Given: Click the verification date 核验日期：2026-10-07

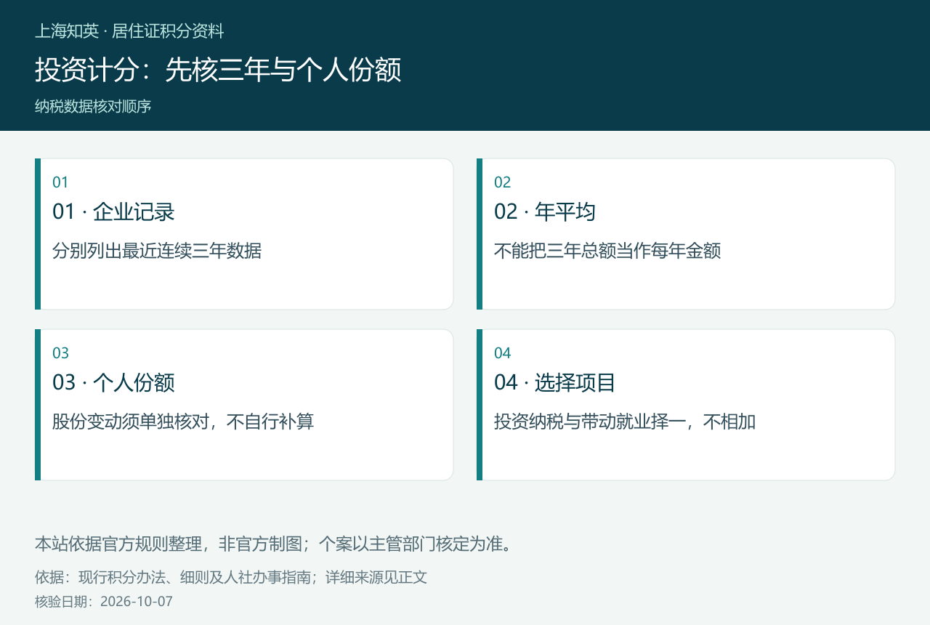Looking at the screenshot, I should [104, 602].
